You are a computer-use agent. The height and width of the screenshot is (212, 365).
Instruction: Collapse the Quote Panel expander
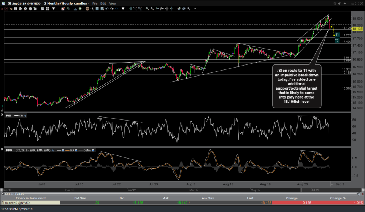tap(3, 194)
